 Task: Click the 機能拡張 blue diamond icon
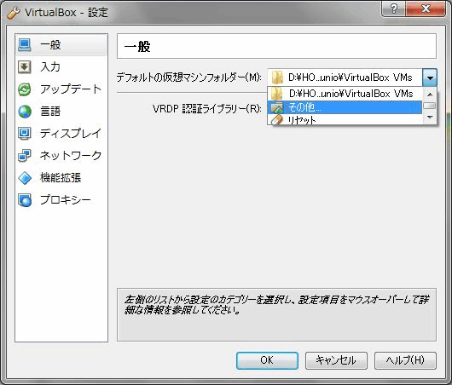(x=25, y=178)
